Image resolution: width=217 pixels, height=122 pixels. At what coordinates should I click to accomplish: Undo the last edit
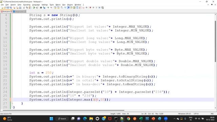[34, 7]
